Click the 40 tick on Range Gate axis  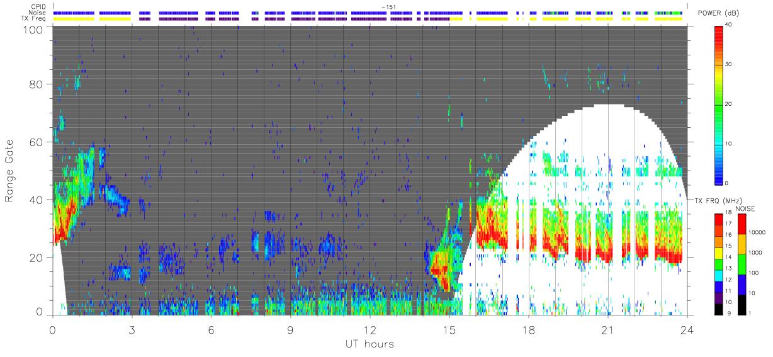pos(36,200)
